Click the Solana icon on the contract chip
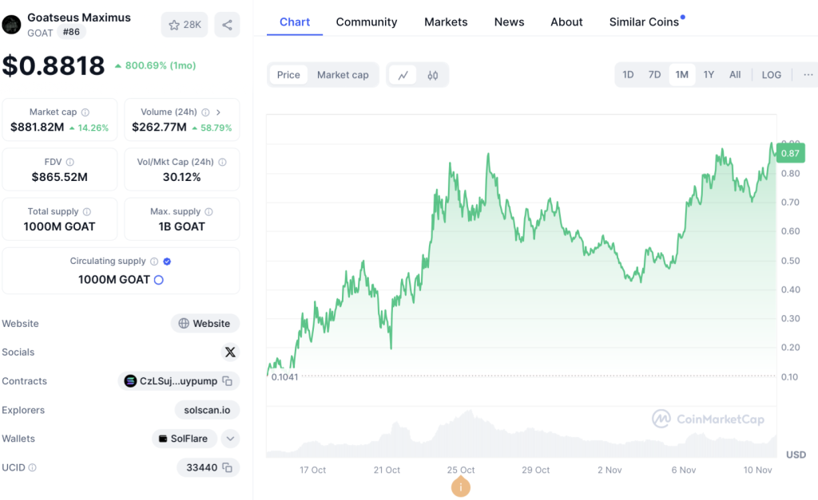 pos(130,381)
